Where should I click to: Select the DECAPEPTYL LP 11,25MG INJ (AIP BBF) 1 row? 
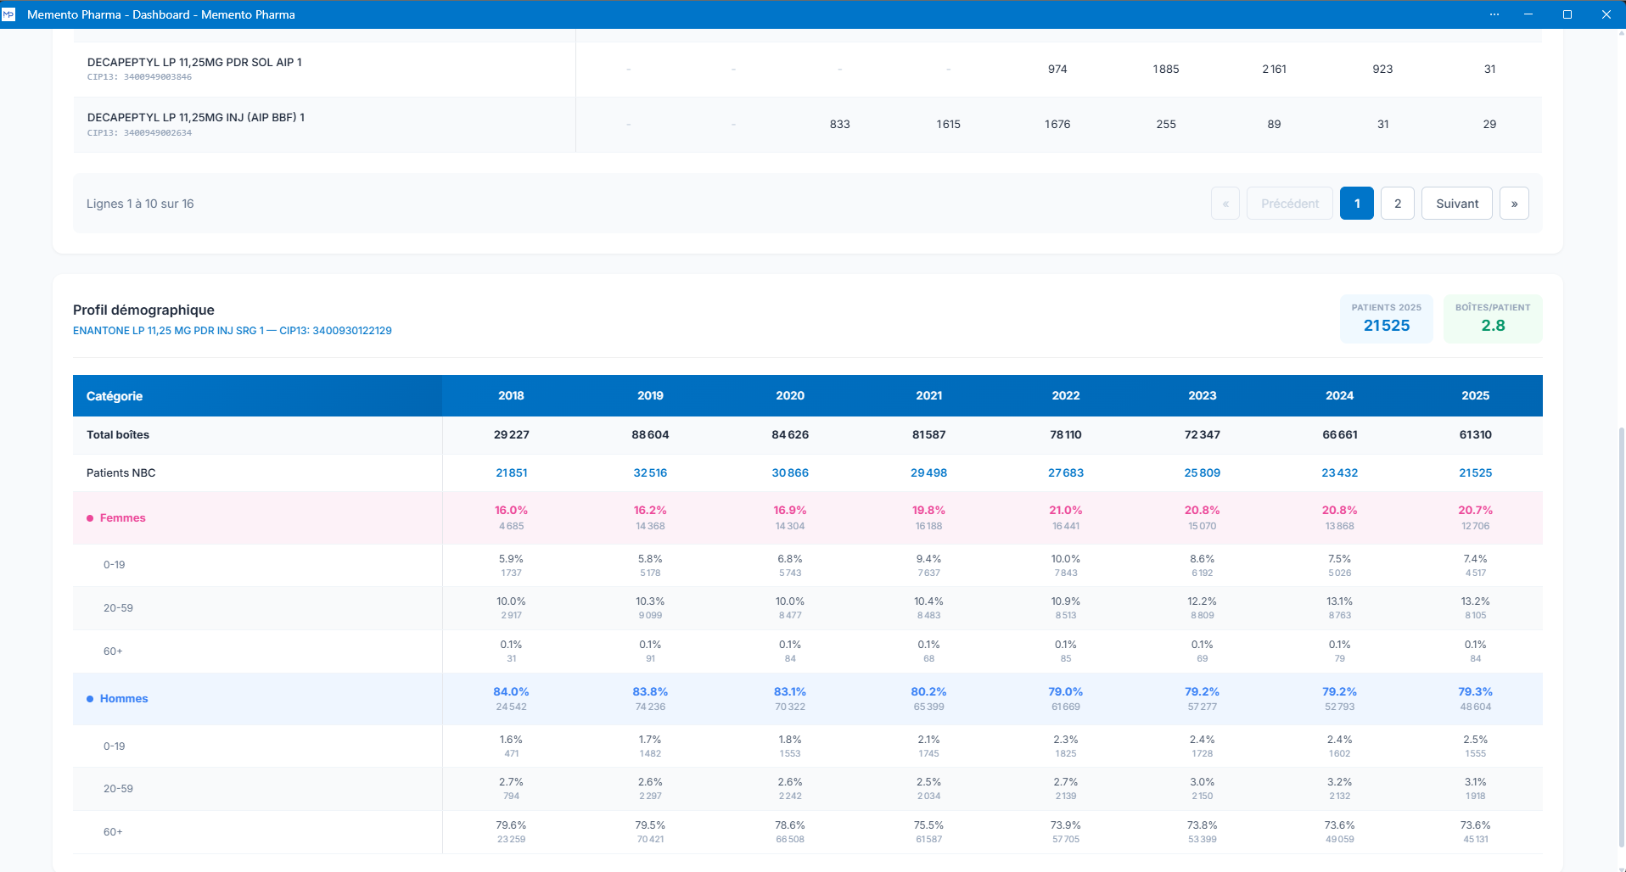click(x=808, y=125)
